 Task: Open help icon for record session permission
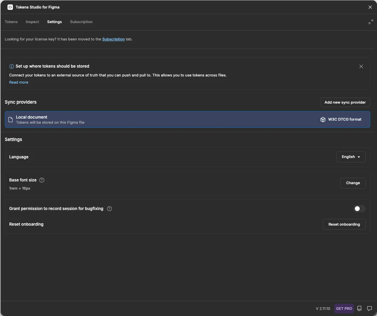pos(109,209)
